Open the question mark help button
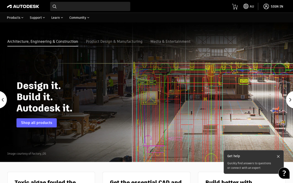293x183 pixels. pyautogui.click(x=284, y=173)
